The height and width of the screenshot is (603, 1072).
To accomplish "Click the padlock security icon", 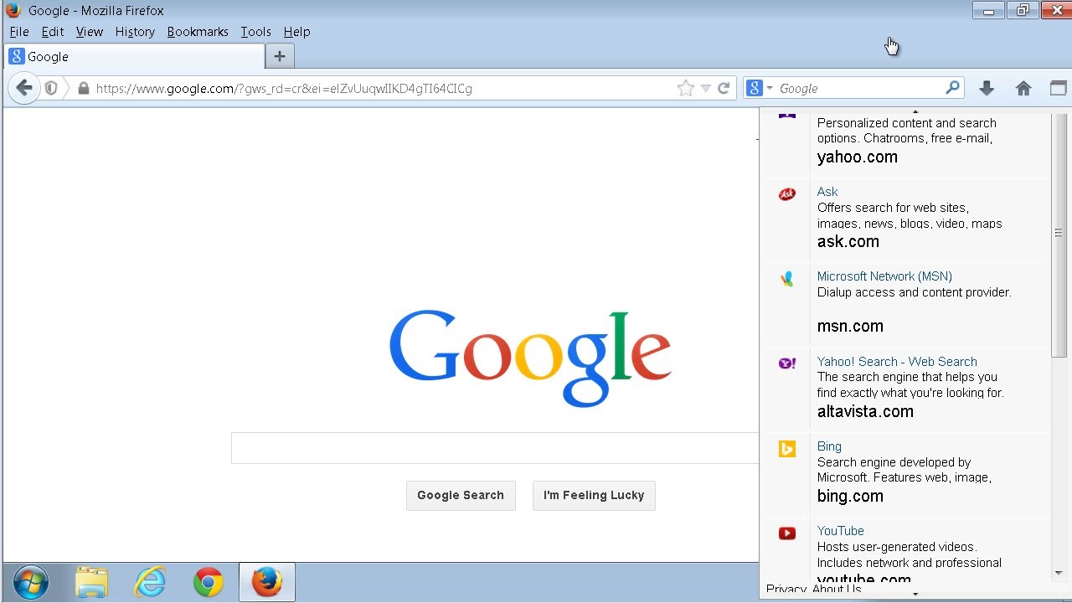I will (x=83, y=88).
